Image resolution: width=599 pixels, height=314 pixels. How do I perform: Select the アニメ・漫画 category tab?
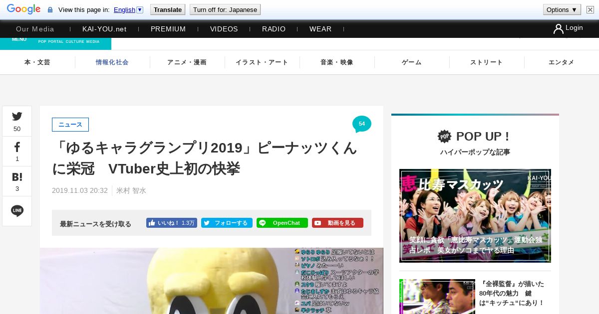click(187, 62)
